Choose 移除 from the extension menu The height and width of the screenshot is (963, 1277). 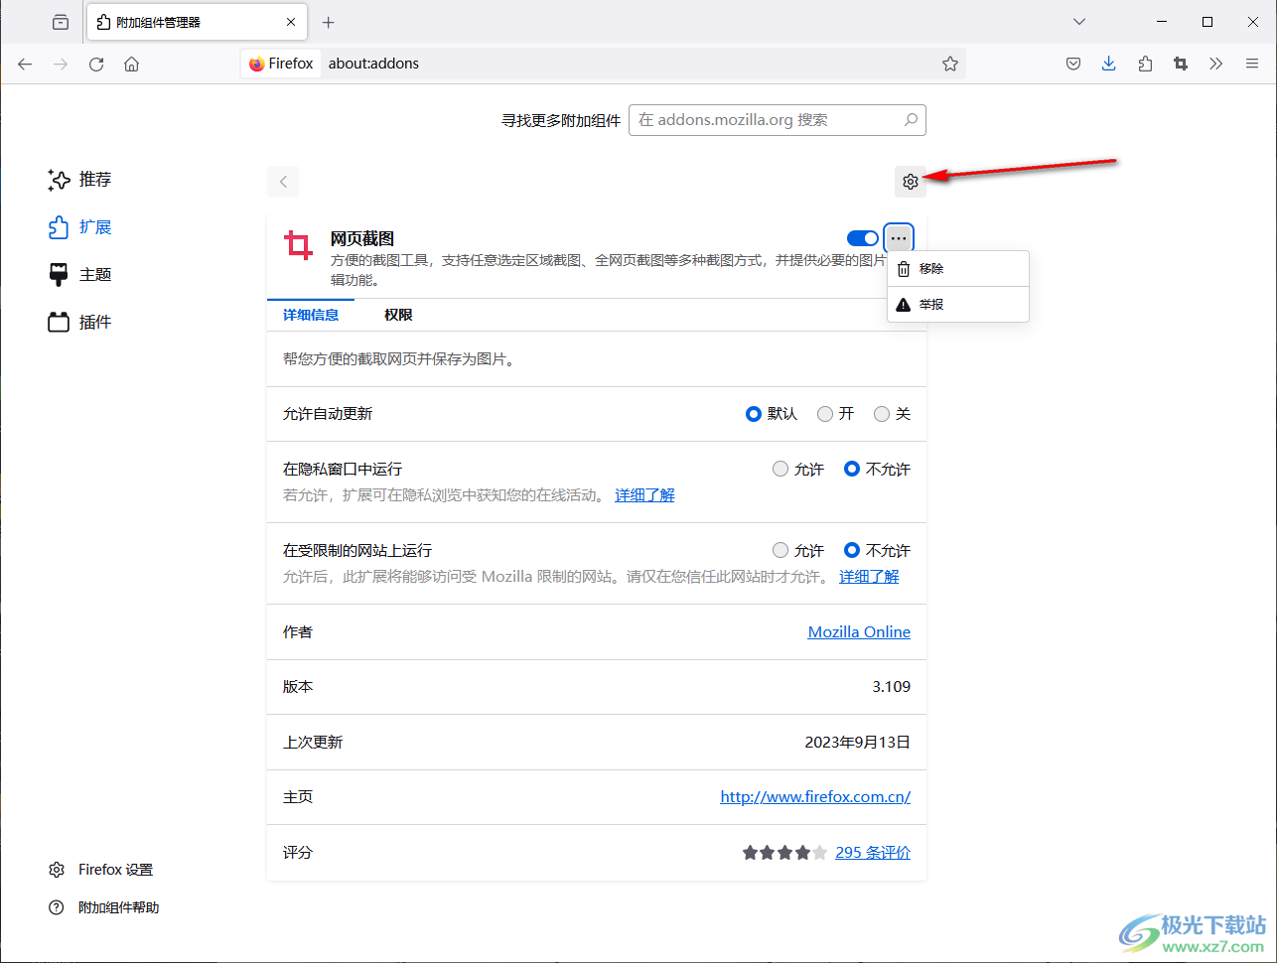[958, 269]
